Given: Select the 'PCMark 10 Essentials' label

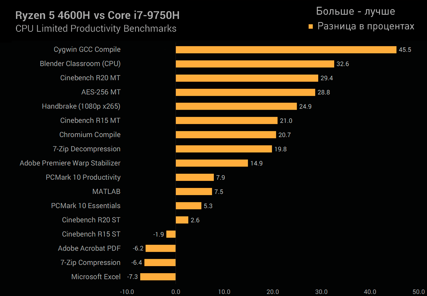Looking at the screenshot, I should [86, 205].
